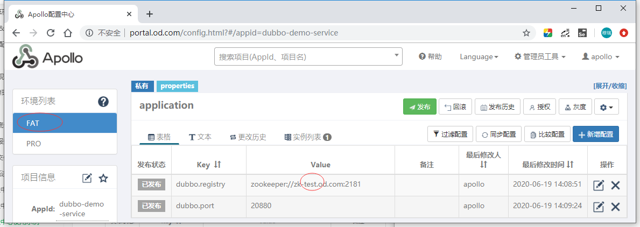Delete the dubbo.port row
640x227 pixels.
[x=616, y=207]
